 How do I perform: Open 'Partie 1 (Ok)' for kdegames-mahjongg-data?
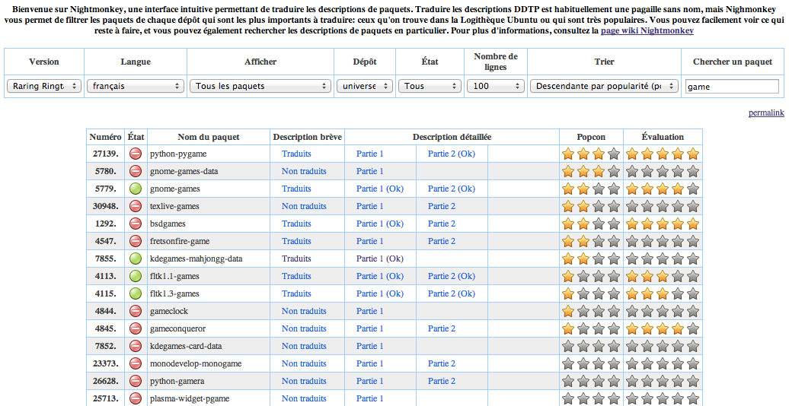[x=380, y=259]
